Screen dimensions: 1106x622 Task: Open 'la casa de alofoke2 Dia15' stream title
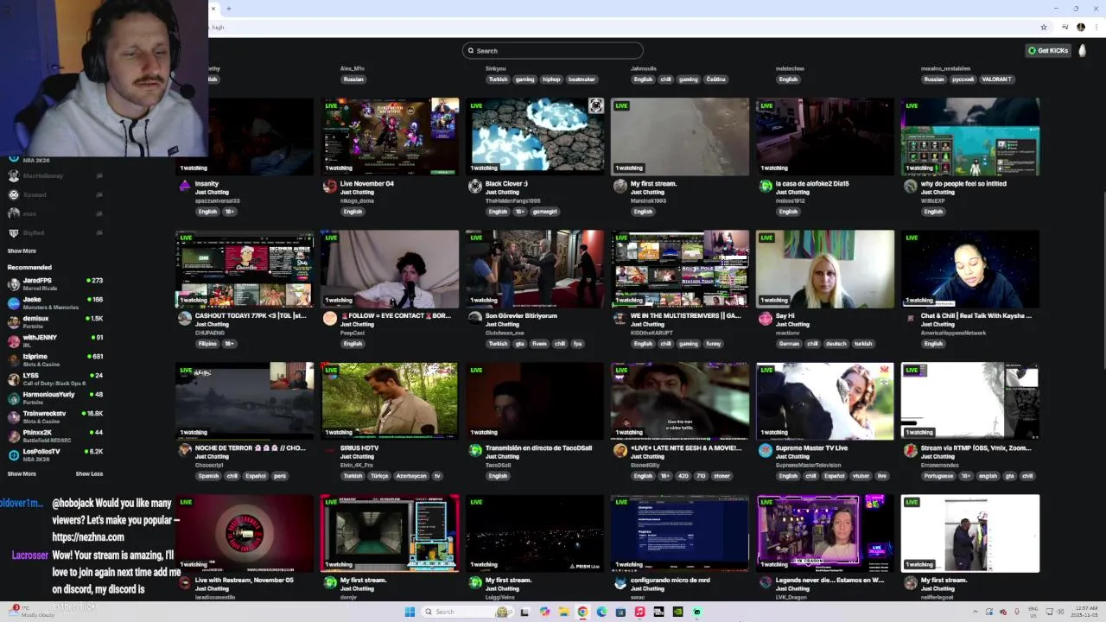(812, 183)
